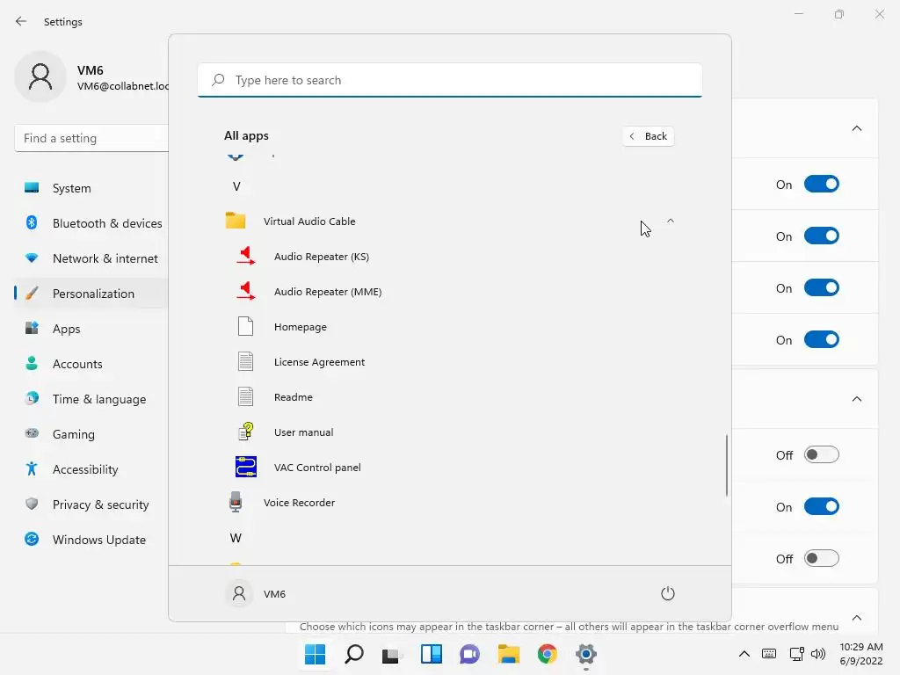Launch VAC Control panel icon

(246, 467)
